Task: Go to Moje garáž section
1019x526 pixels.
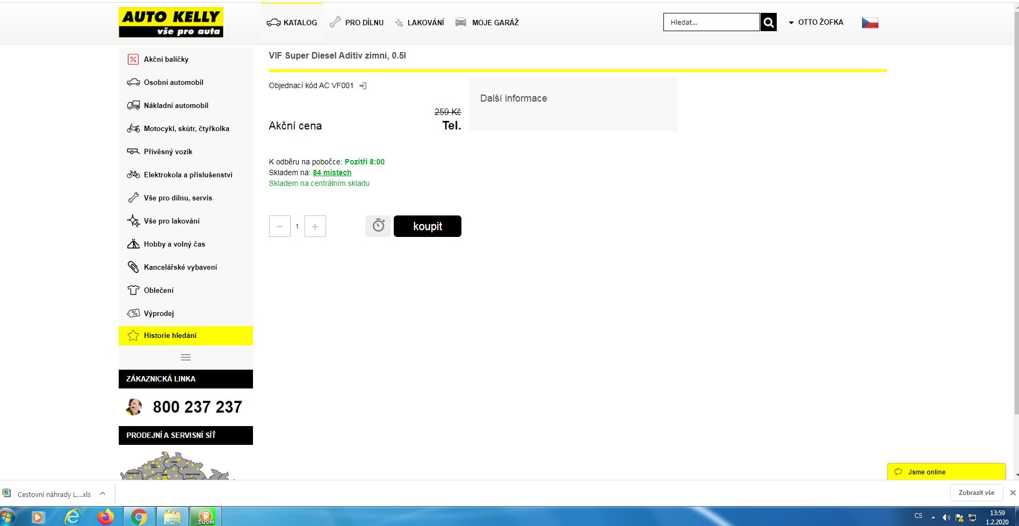Action: (x=487, y=23)
